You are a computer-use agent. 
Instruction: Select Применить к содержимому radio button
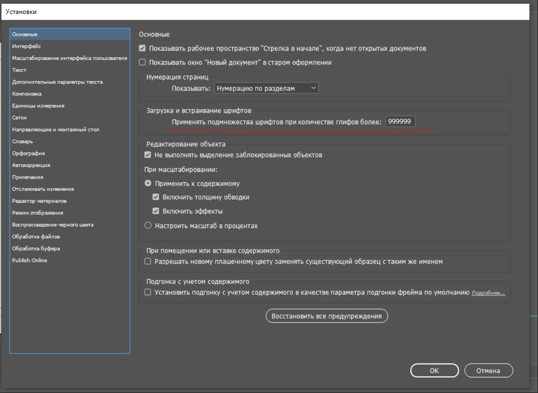pos(148,184)
